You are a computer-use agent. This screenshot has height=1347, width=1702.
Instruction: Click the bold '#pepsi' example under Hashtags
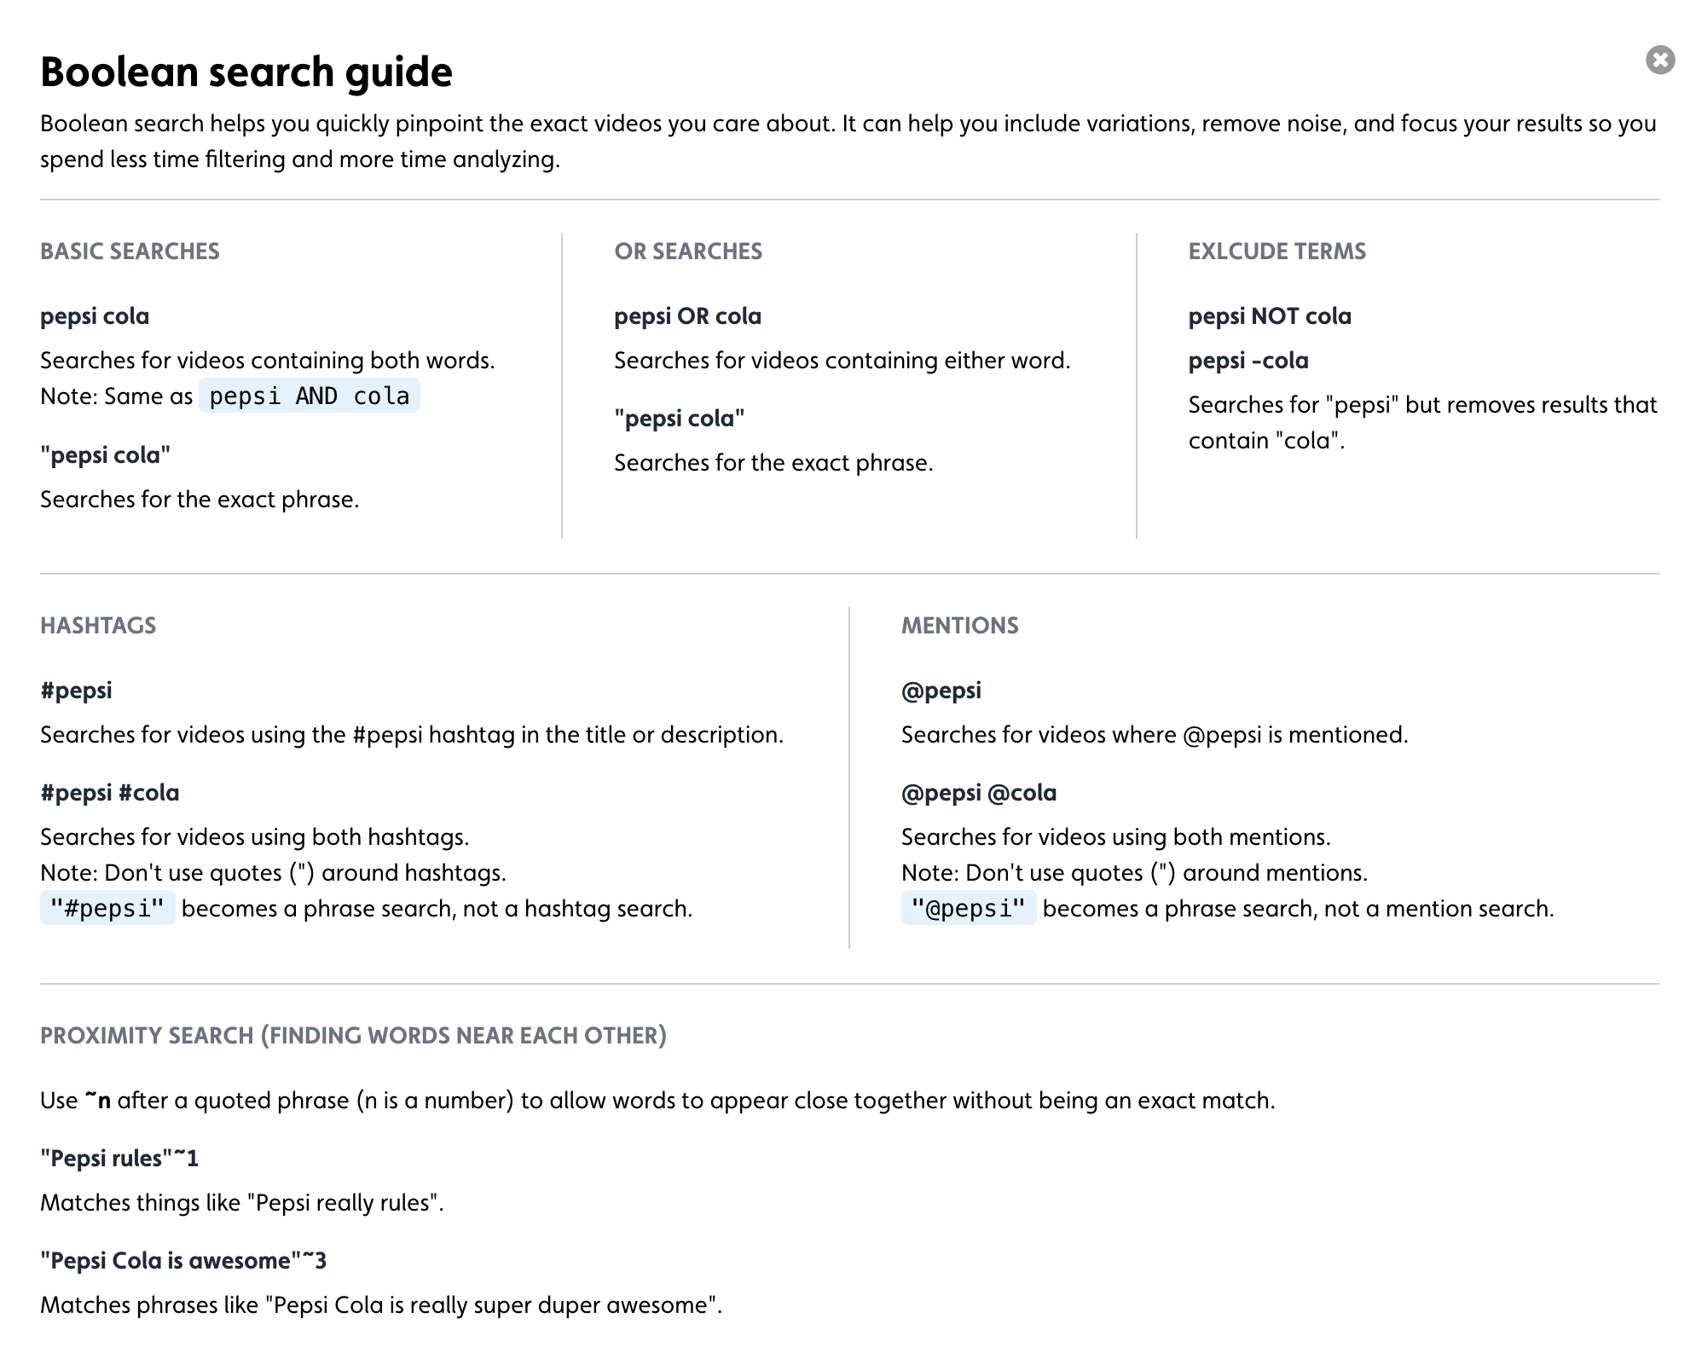pos(76,691)
